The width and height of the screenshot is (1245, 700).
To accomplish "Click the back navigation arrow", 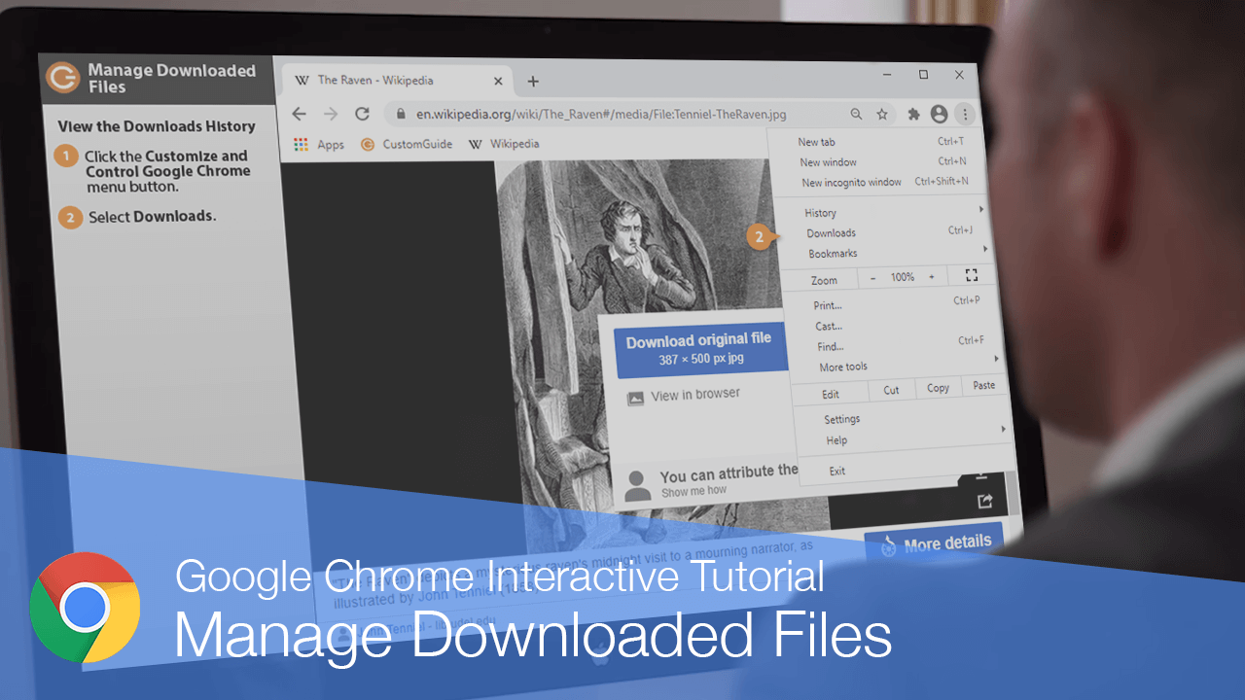I will click(299, 114).
